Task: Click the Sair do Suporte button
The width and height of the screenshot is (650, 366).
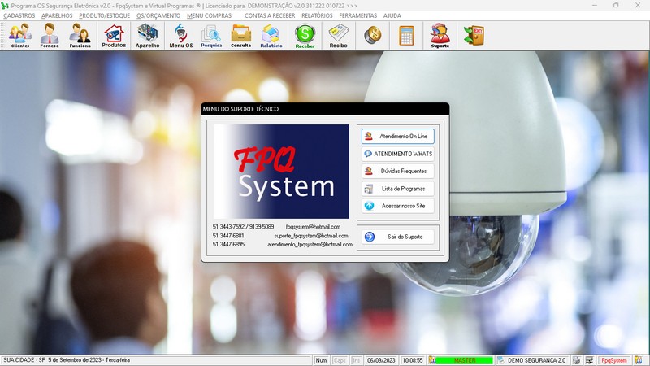Action: click(398, 237)
